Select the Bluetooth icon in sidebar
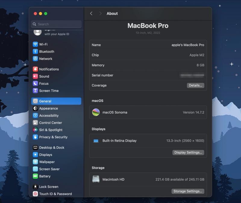Screen dimensions: 241x203 pyautogui.click(x=35, y=51)
